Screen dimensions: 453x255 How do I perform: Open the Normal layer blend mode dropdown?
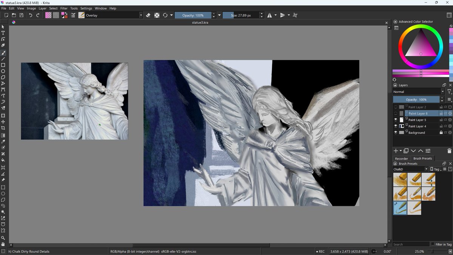tap(419, 91)
